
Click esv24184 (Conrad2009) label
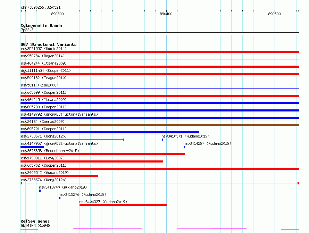click(x=43, y=122)
